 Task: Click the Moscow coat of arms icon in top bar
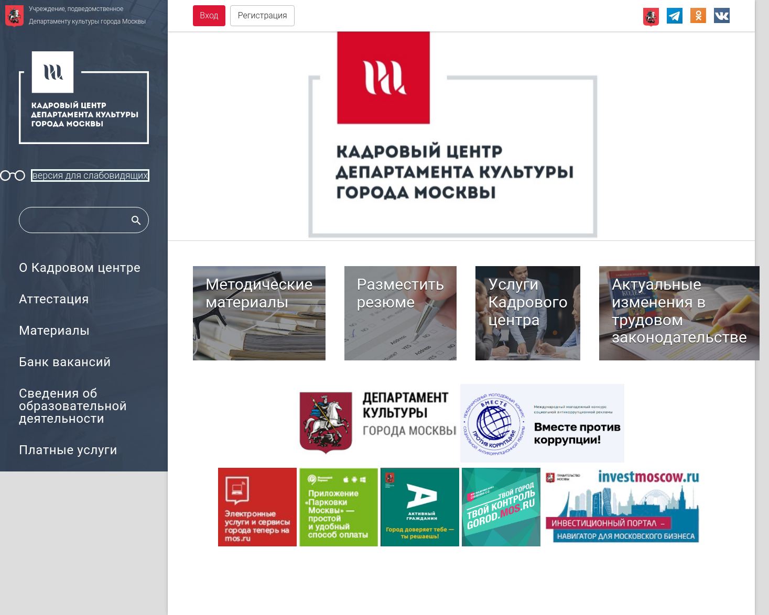[651, 17]
